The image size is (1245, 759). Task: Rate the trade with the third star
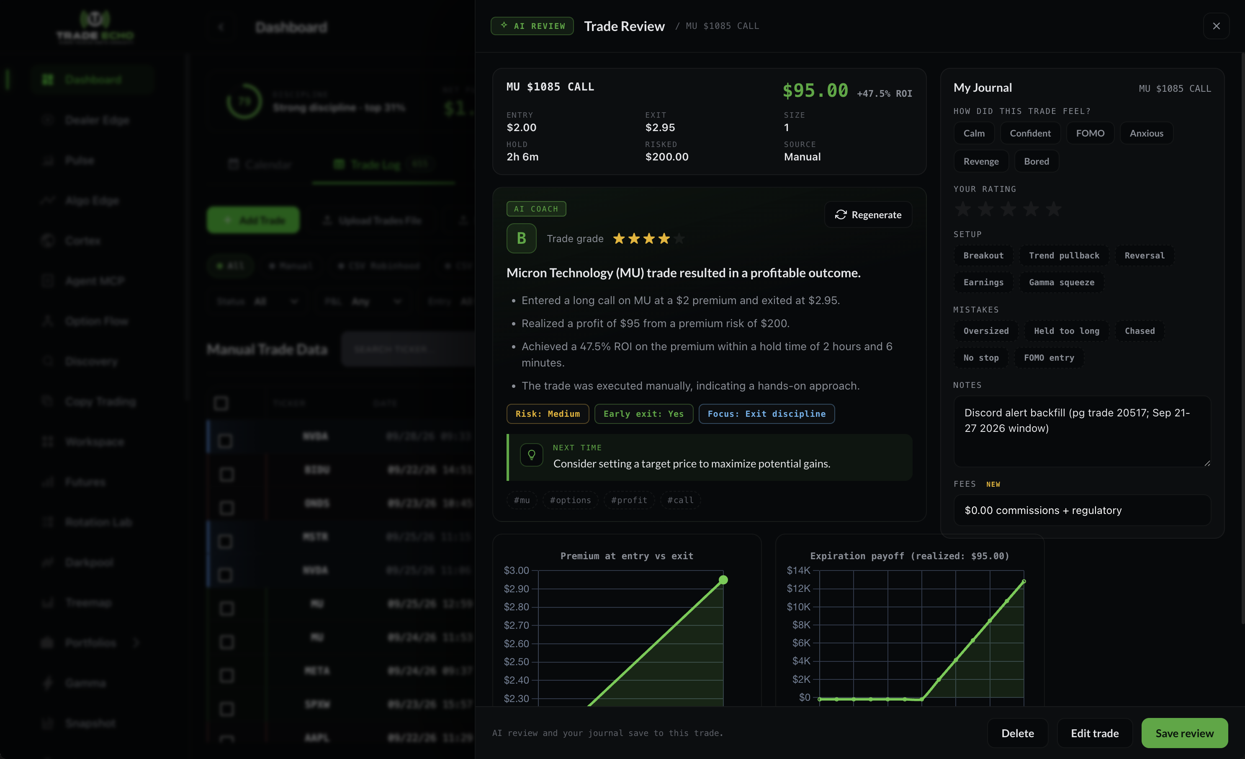1008,209
